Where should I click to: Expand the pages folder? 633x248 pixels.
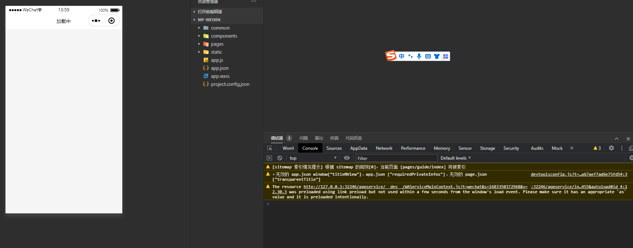pos(217,44)
